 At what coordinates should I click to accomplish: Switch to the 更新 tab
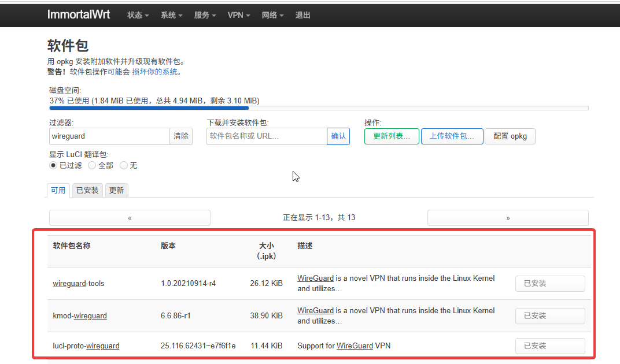(117, 191)
